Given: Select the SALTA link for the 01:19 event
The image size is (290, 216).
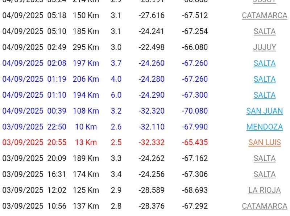Looking at the screenshot, I should click(x=264, y=79).
